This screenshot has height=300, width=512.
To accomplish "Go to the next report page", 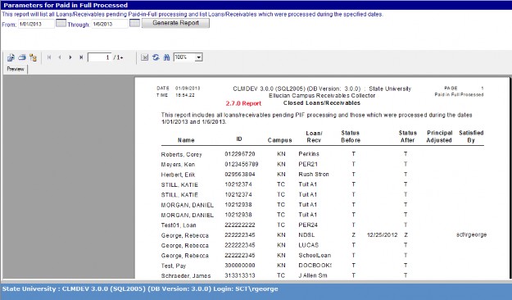I will [70, 57].
